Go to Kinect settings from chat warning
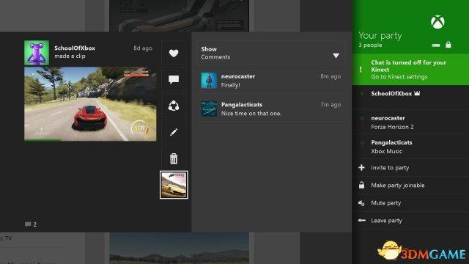The image size is (469, 264). tap(410, 70)
